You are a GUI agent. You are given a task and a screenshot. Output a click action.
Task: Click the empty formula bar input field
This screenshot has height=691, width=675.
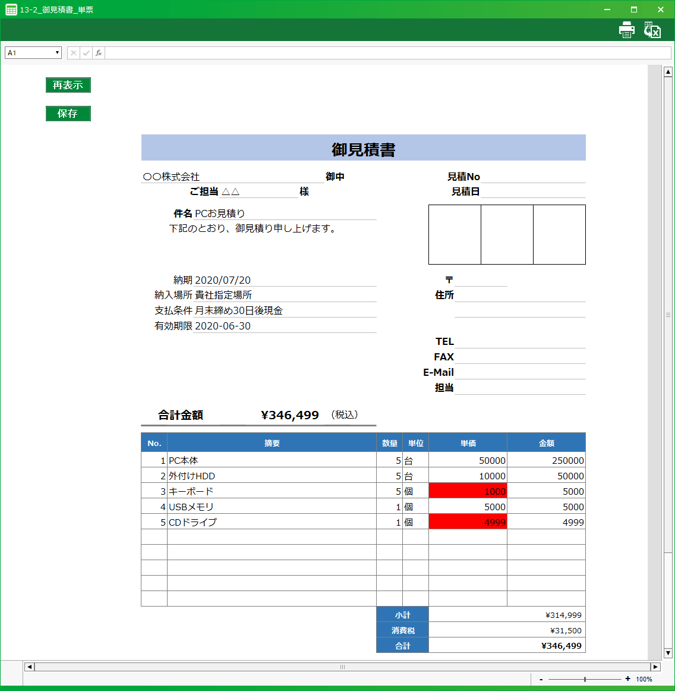386,53
